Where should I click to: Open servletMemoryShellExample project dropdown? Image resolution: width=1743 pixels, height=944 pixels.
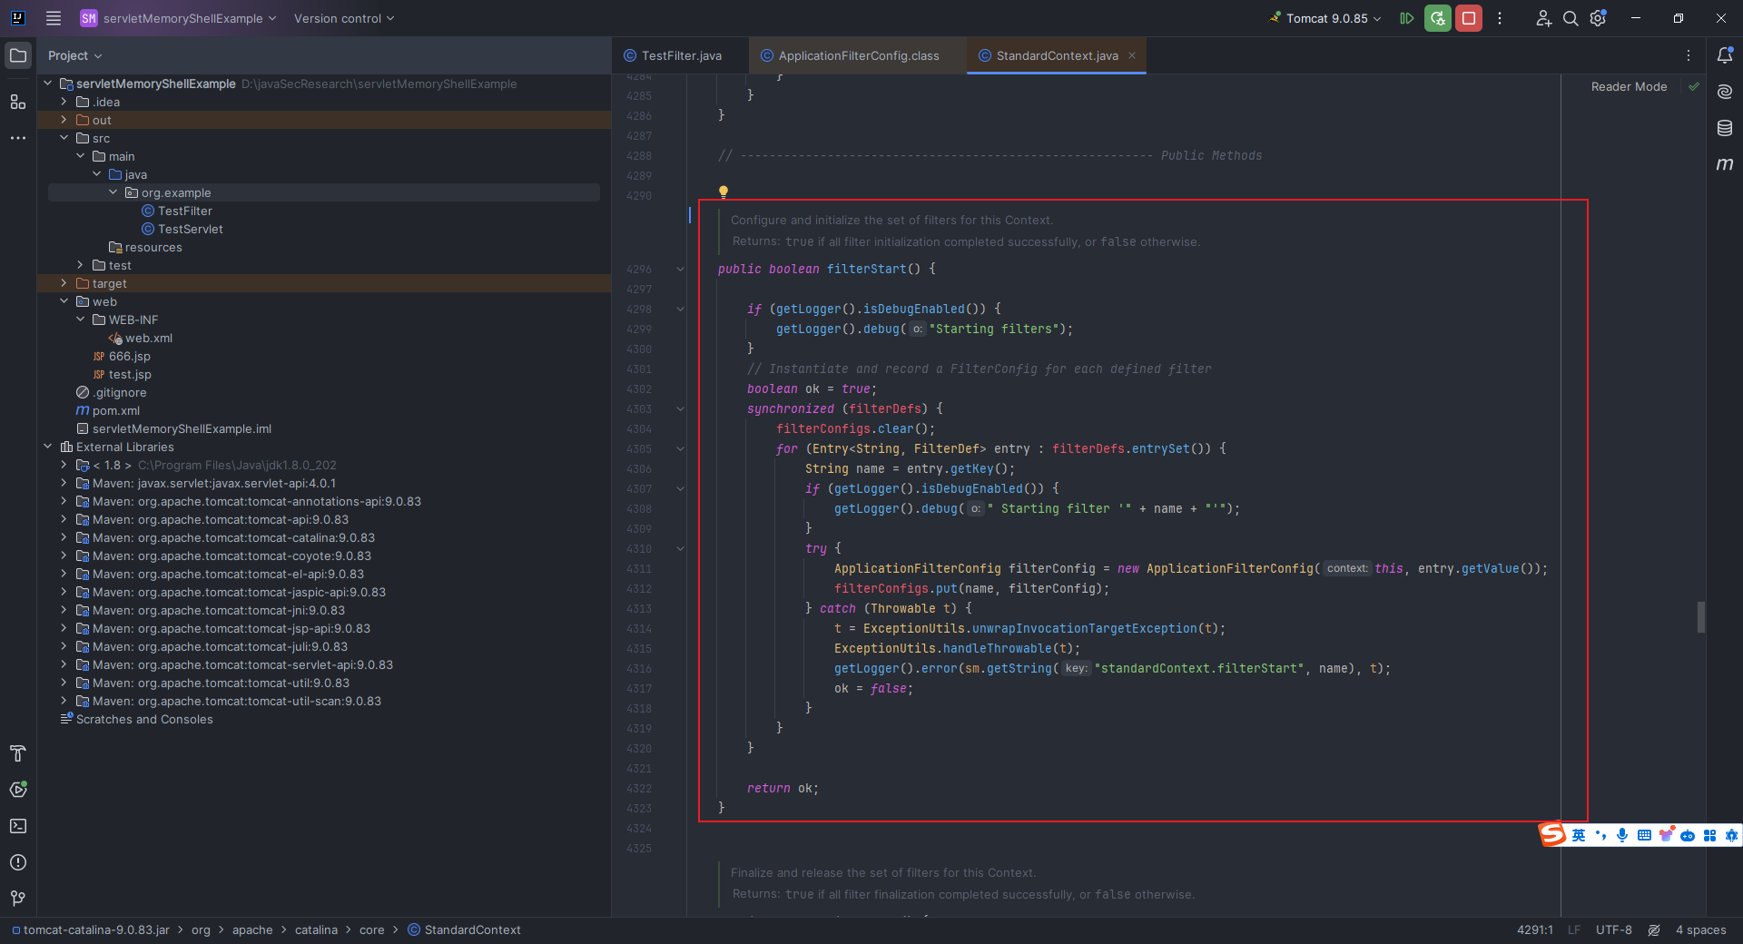tap(178, 18)
